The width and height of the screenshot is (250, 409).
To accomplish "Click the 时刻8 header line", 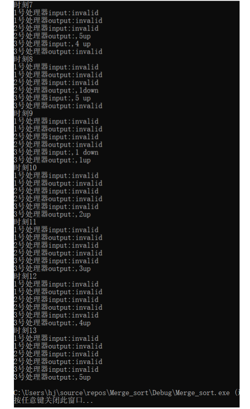I will tap(23, 59).
